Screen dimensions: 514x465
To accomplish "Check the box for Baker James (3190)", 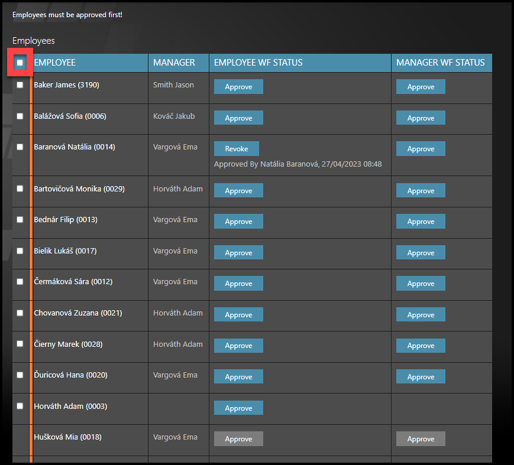I will [20, 85].
